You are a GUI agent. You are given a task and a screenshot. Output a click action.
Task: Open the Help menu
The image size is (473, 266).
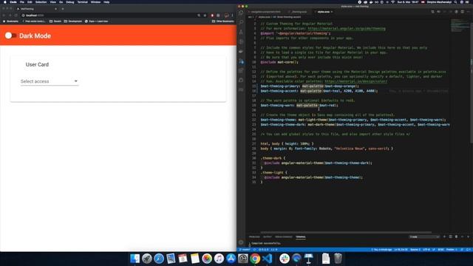(x=106, y=1)
